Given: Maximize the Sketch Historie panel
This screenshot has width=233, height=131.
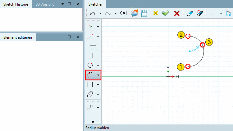Looking at the screenshot, I should tap(69, 4).
